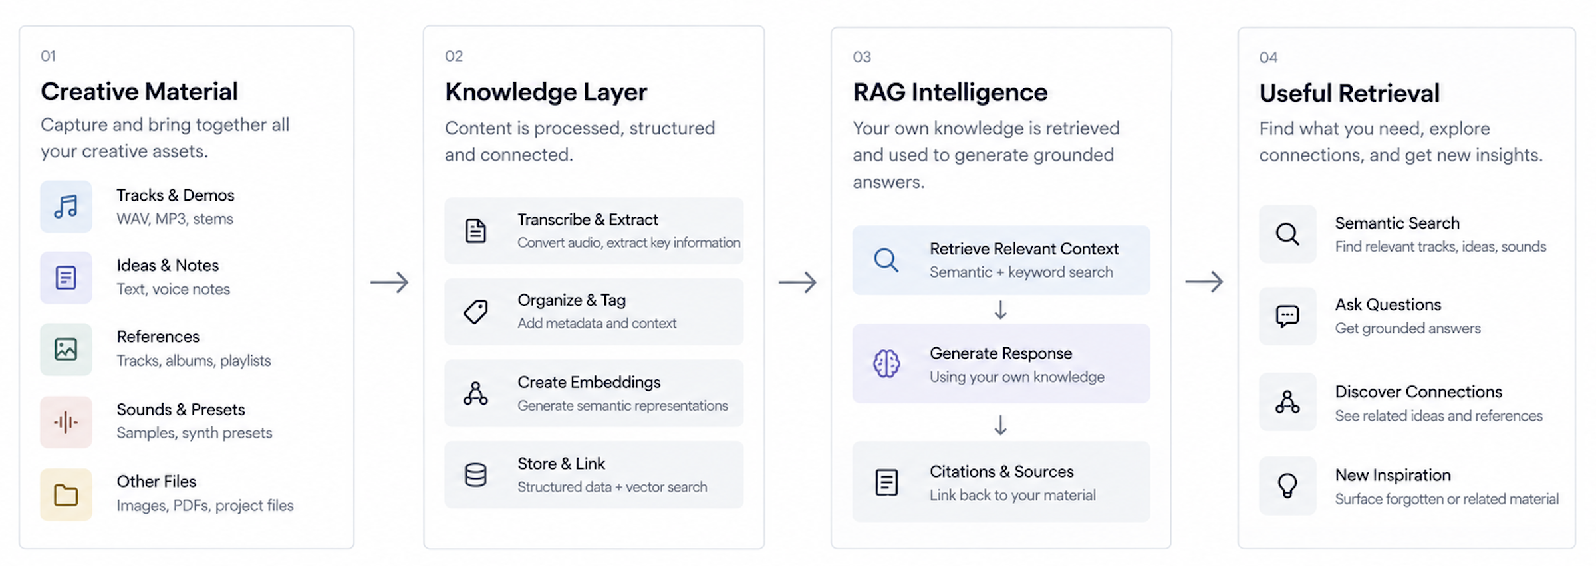Select the lightbulb icon for New Inspiration
Viewport: 1596px width, 566px height.
coord(1287,486)
